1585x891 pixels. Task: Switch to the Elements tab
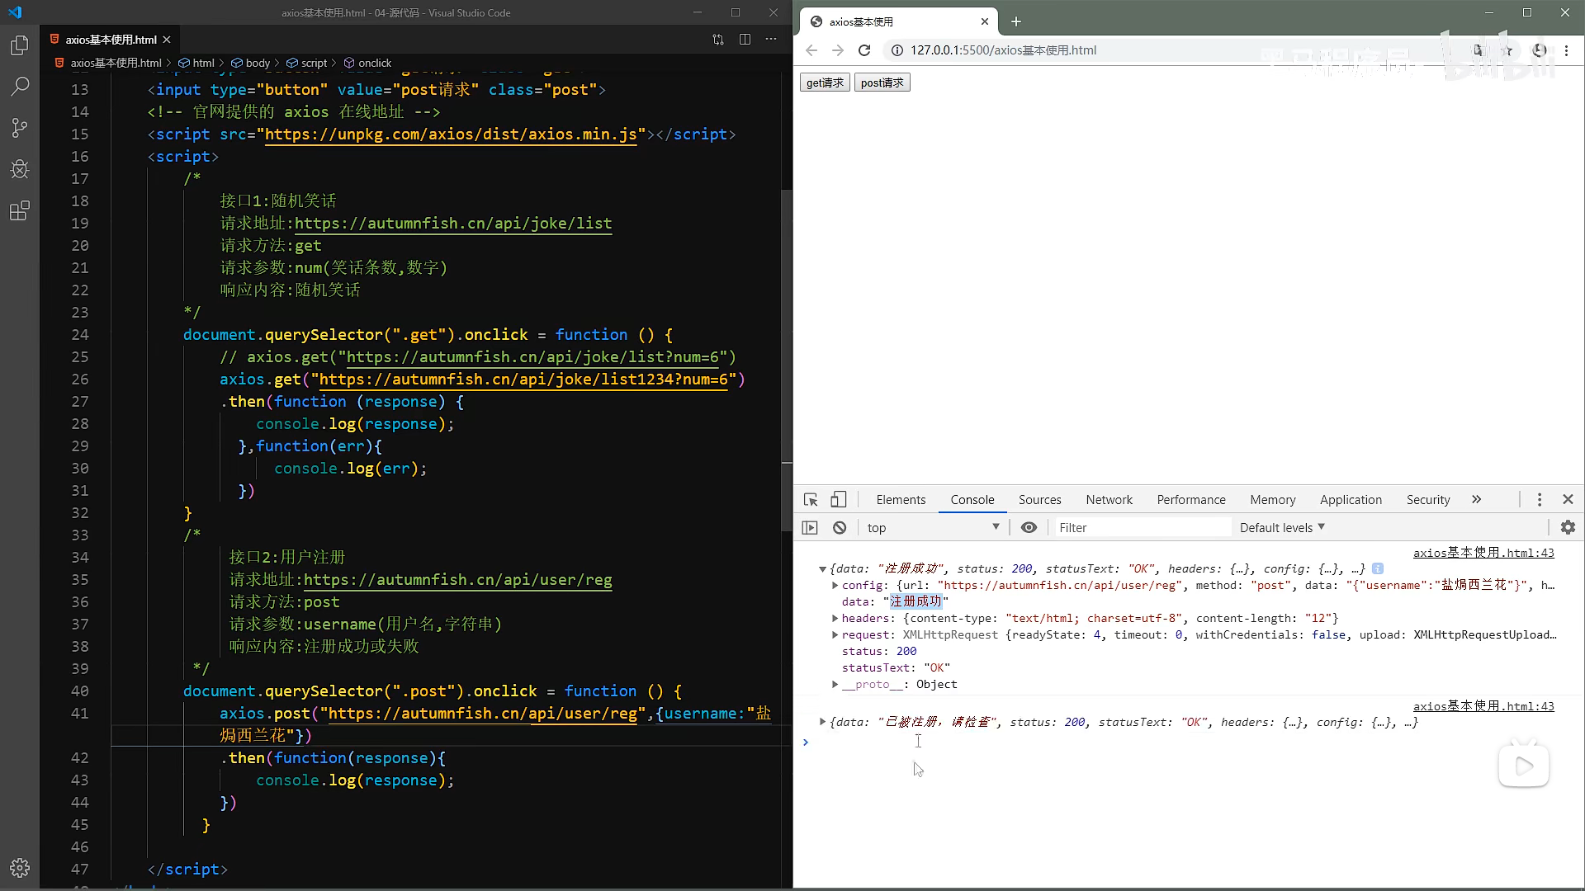point(901,500)
